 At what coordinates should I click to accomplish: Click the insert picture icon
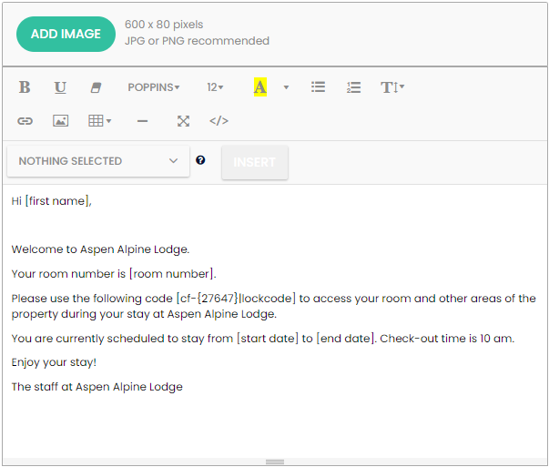[60, 120]
